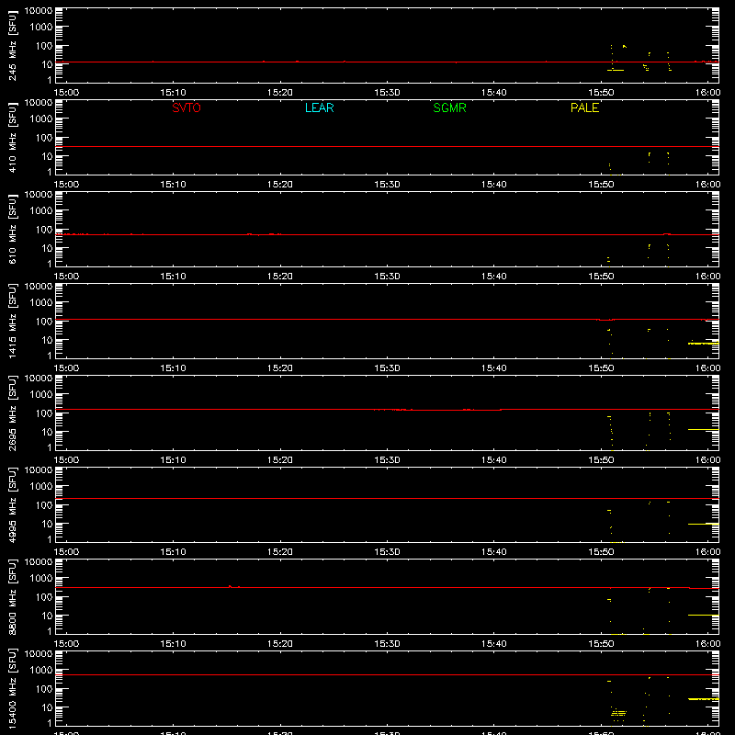Select the 4995 MHz [SFU] axis title
735x735 pixels.
coord(12,505)
